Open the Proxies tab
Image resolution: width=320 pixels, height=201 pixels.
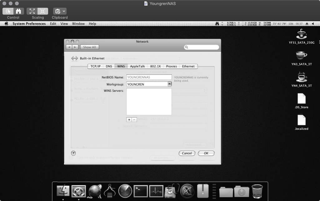(x=172, y=66)
